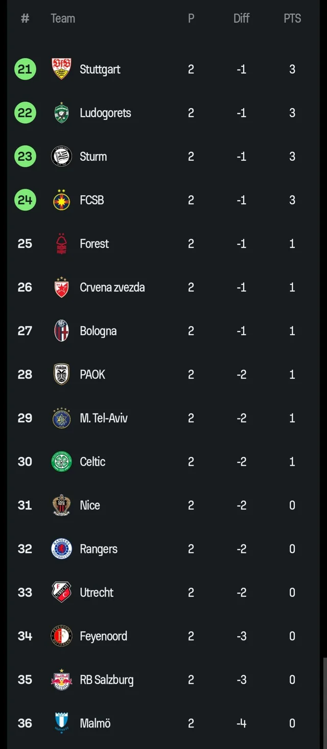Click the Team column header

pos(62,18)
